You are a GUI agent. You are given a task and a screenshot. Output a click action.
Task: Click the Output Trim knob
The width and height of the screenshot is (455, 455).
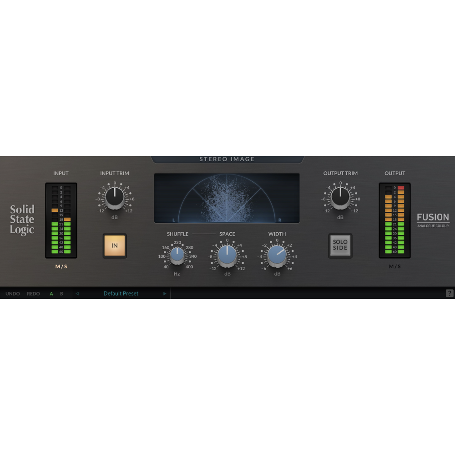point(340,198)
